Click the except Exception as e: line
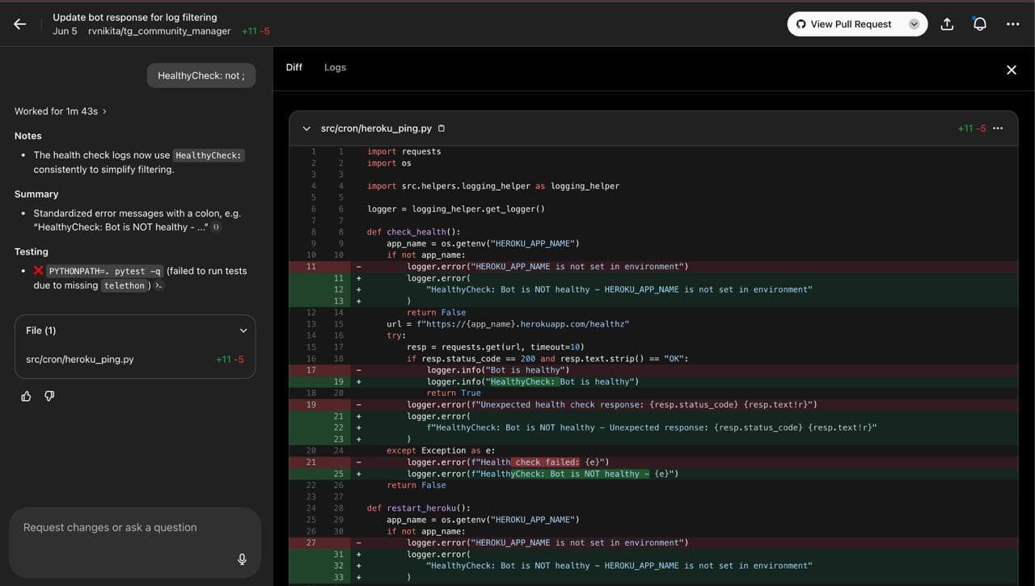 (441, 451)
